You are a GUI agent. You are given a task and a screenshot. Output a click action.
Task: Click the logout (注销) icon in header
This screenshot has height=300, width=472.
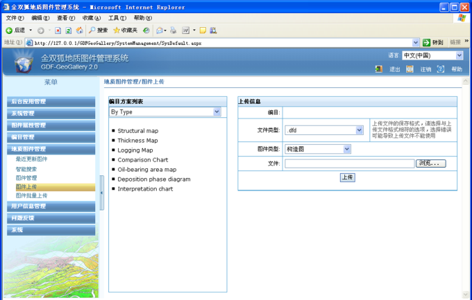410,69
